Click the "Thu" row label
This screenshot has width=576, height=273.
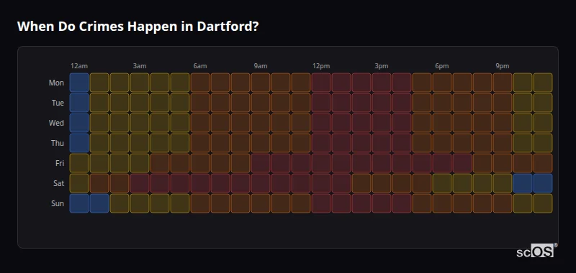pos(58,143)
